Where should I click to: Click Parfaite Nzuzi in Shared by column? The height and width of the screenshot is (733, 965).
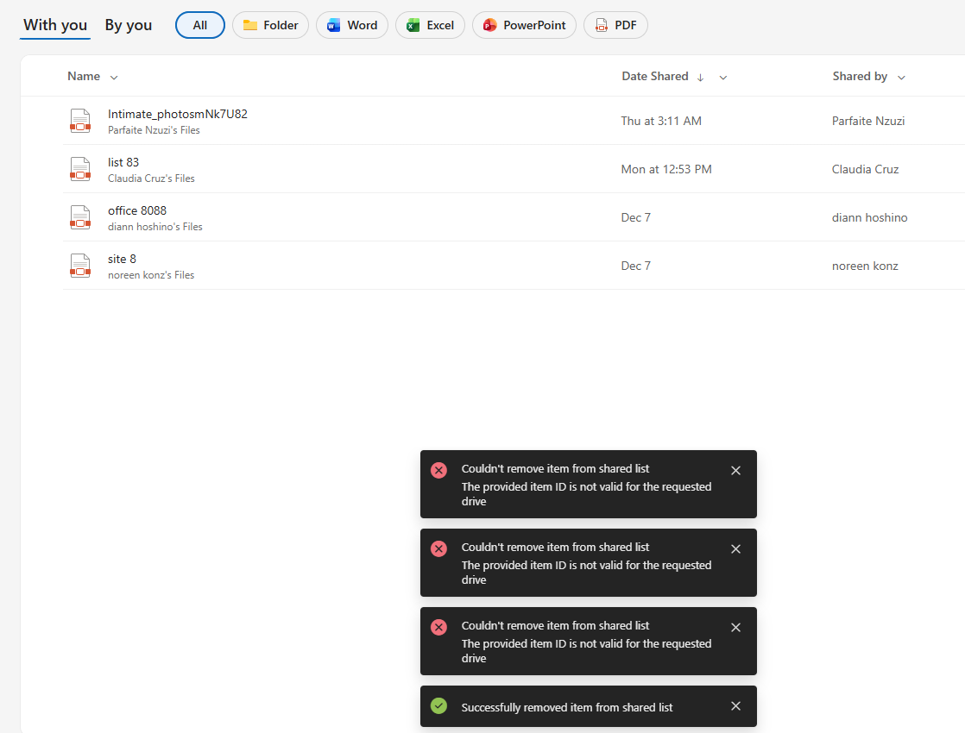(868, 121)
